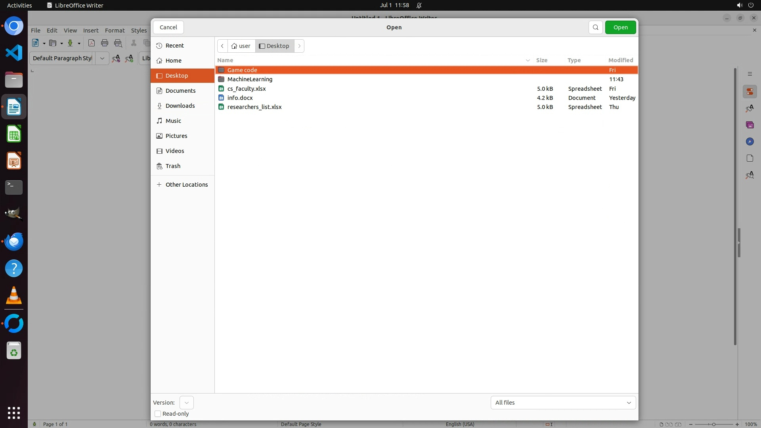The height and width of the screenshot is (428, 761).
Task: Expand the Version dropdown
Action: point(186,403)
